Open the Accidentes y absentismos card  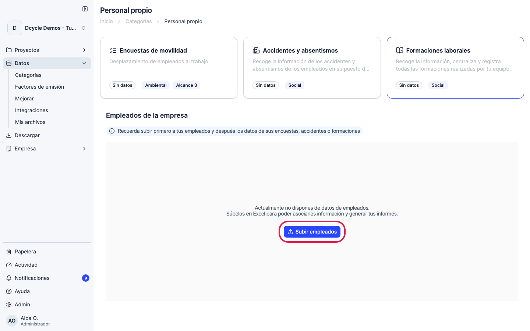pyautogui.click(x=312, y=68)
